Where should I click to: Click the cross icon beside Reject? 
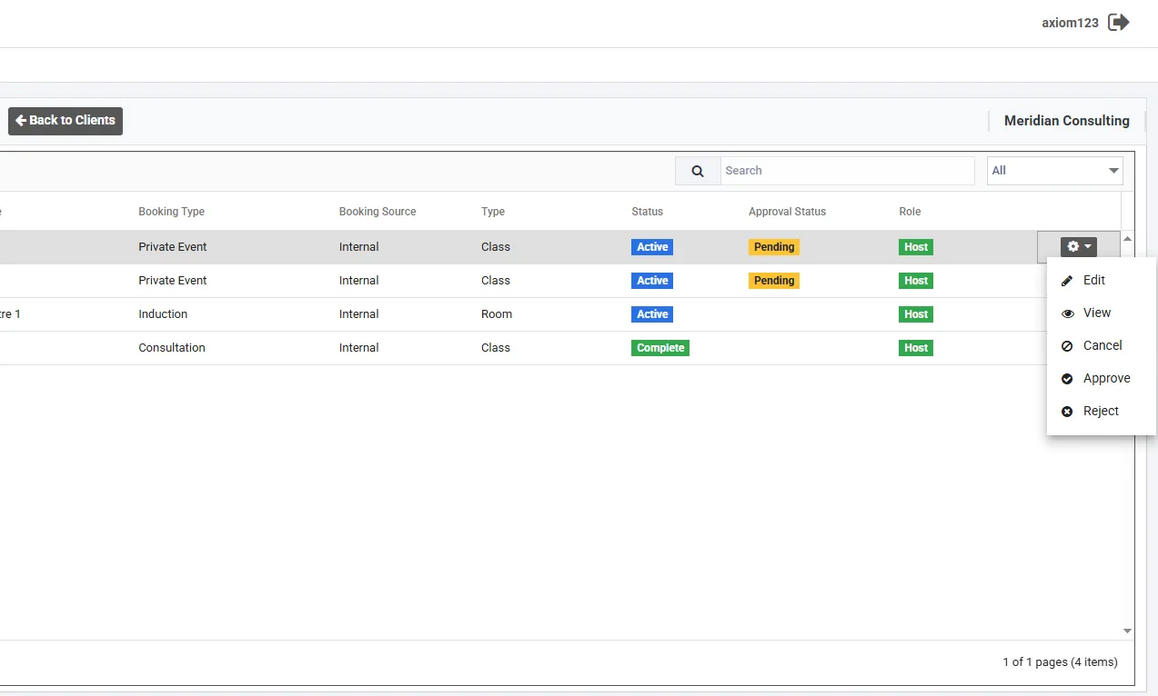pos(1067,412)
